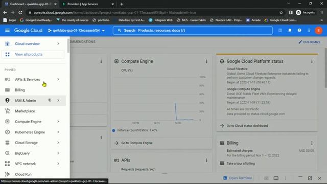Click the instance/cpu/utilization legend entry
This screenshot has width=327, height=184.
coord(135,130)
